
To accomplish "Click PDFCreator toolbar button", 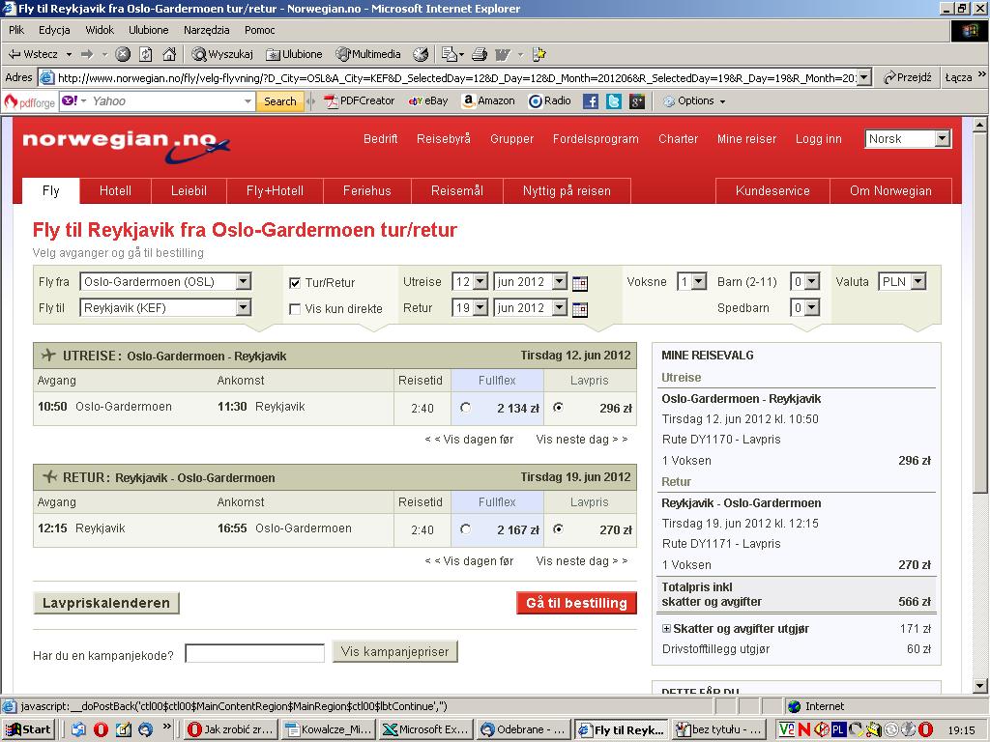I will [360, 100].
